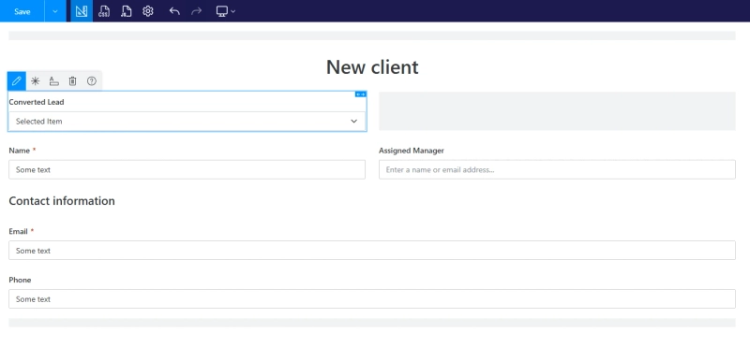Delete the Converted Lead field with trash icon
The image size is (750, 347).
pyautogui.click(x=73, y=81)
